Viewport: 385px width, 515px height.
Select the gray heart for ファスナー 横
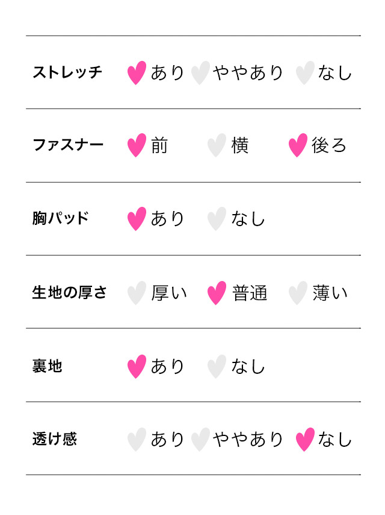coord(217,146)
